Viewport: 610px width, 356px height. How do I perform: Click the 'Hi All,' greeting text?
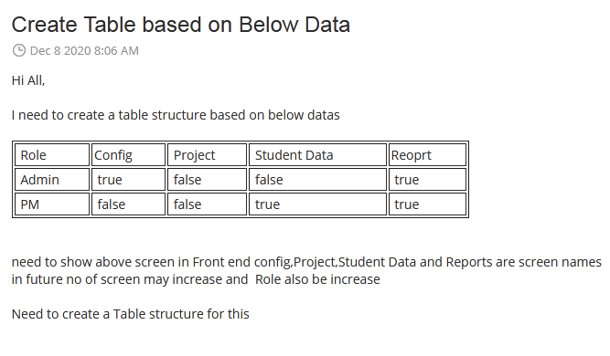click(28, 80)
